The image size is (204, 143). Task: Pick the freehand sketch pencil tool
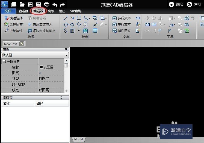(72, 18)
